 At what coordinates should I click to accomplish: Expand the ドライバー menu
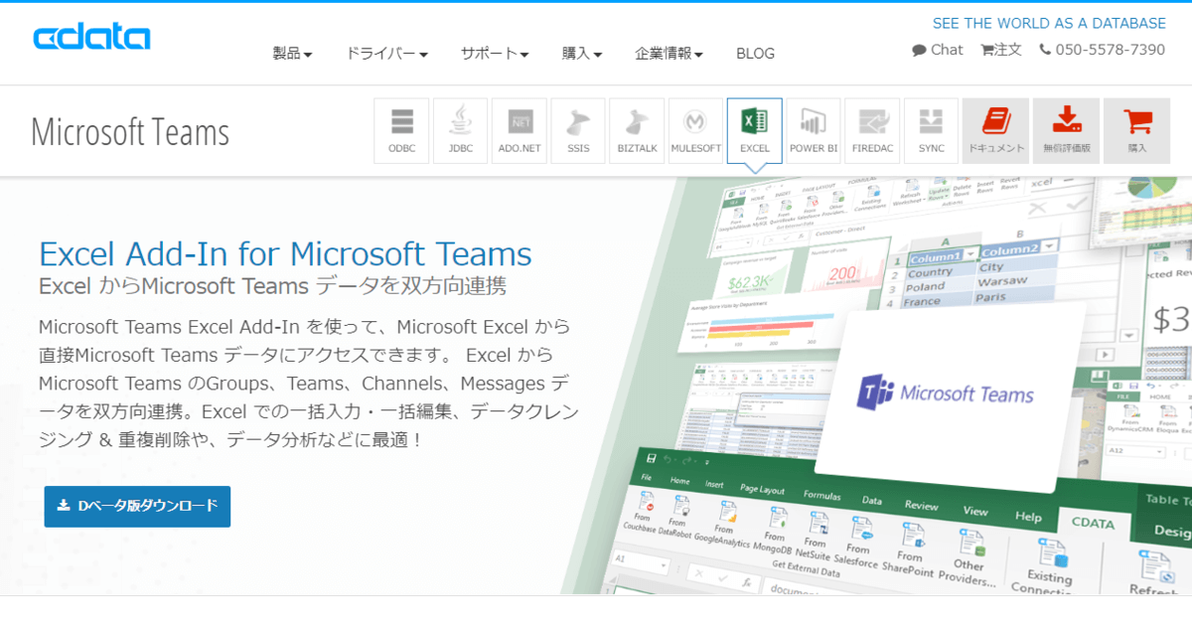point(386,54)
